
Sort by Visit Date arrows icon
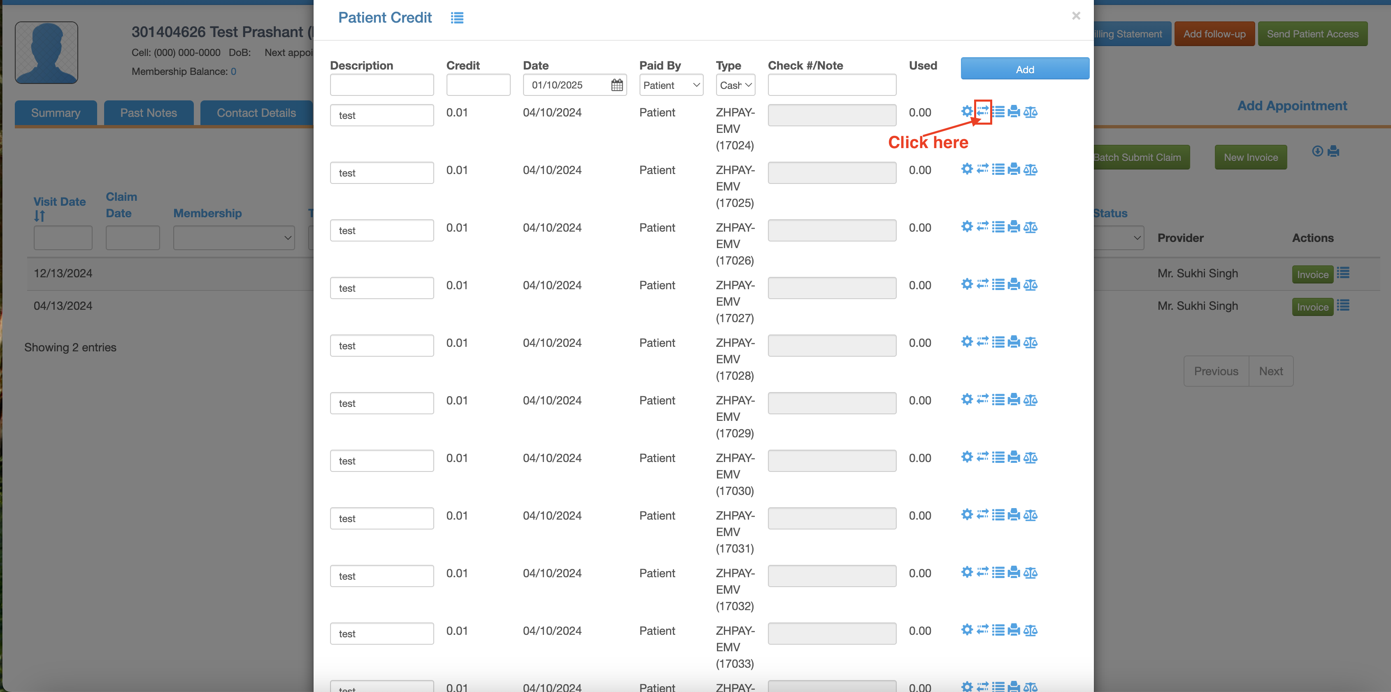click(40, 216)
